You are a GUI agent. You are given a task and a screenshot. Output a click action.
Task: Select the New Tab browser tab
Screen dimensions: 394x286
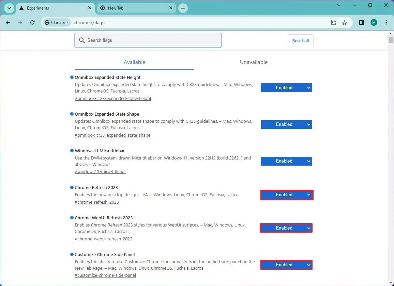136,8
